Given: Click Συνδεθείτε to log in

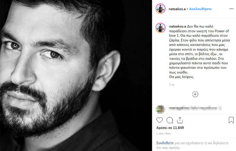Looking at the screenshot, I should [x=165, y=143].
